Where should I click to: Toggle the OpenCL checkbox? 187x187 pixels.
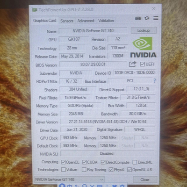[63, 162]
